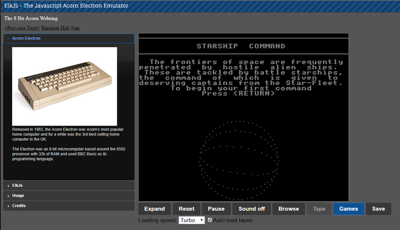The height and width of the screenshot is (230, 400).
Task: Pause the emulation
Action: coord(216,209)
